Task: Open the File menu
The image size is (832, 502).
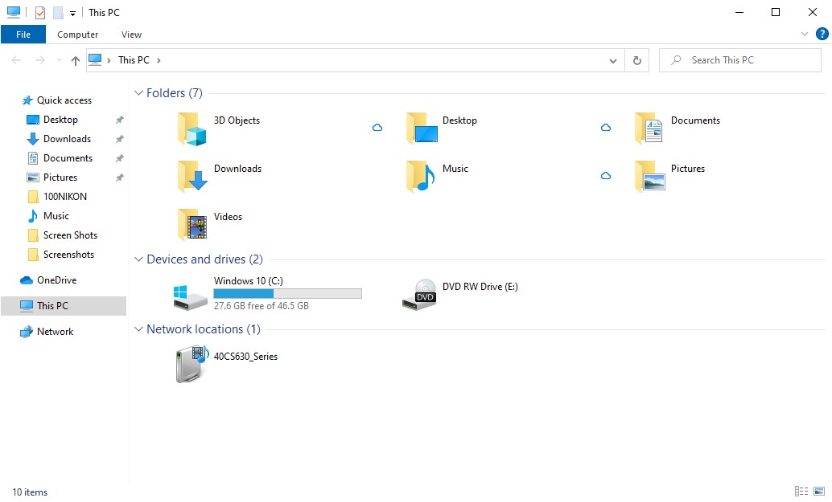Action: 23,35
